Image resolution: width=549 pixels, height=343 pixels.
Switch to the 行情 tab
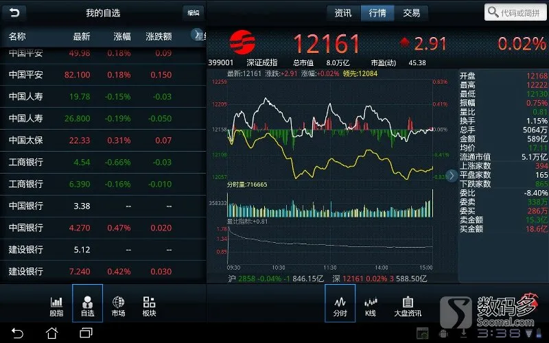click(377, 13)
